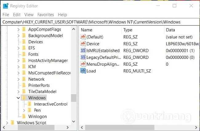Click the AppCompatFlags folder icon
Image resolution: width=200 pixels, height=131 pixels.
24,29
